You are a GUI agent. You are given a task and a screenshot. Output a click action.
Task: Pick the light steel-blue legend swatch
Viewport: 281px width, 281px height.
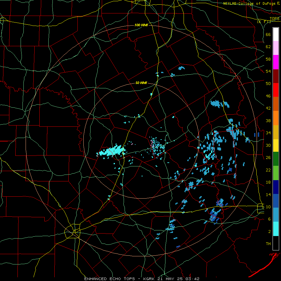pyautogui.click(x=276, y=215)
